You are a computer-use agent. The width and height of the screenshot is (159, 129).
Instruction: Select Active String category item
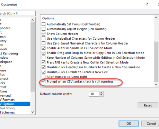coord(7,108)
